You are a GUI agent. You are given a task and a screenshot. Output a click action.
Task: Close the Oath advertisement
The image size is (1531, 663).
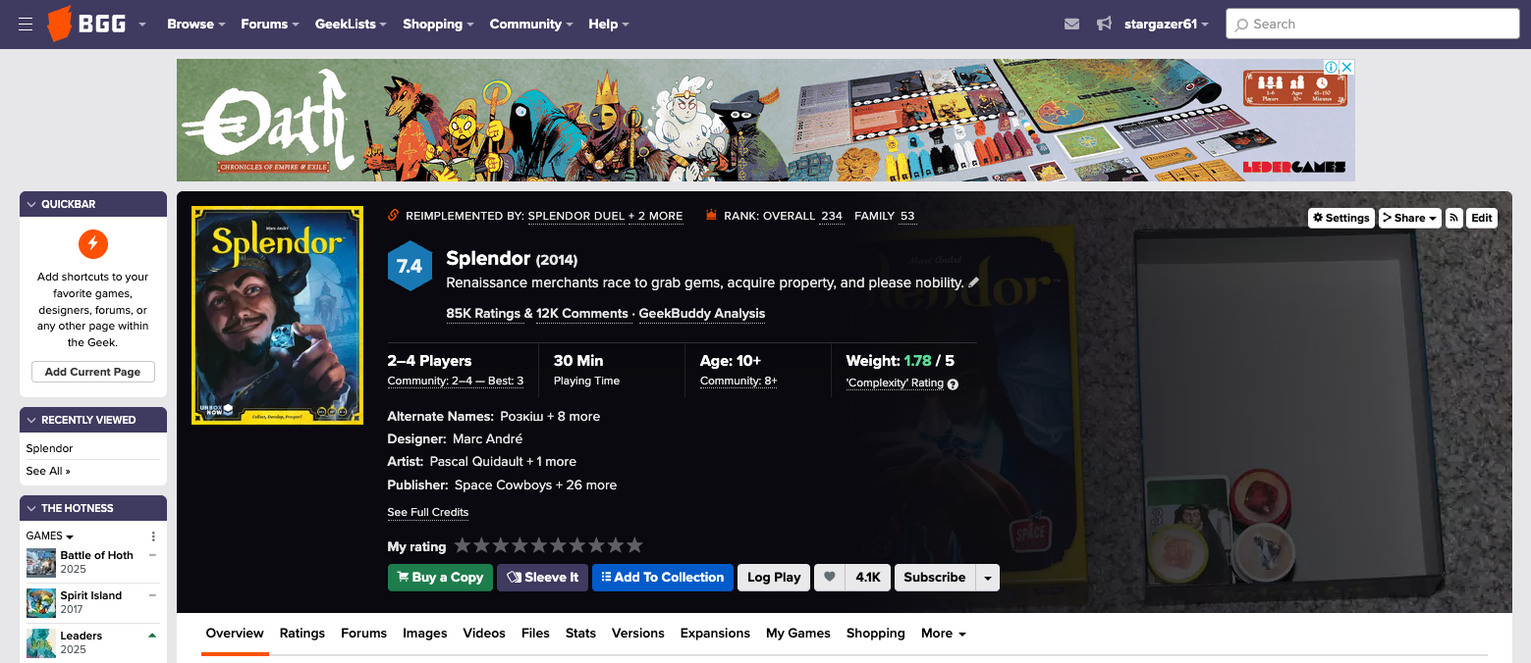pos(1347,67)
